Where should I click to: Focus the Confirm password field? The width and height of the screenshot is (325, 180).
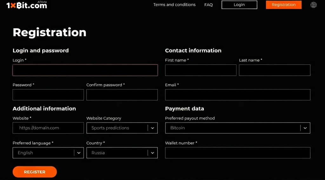tap(122, 95)
